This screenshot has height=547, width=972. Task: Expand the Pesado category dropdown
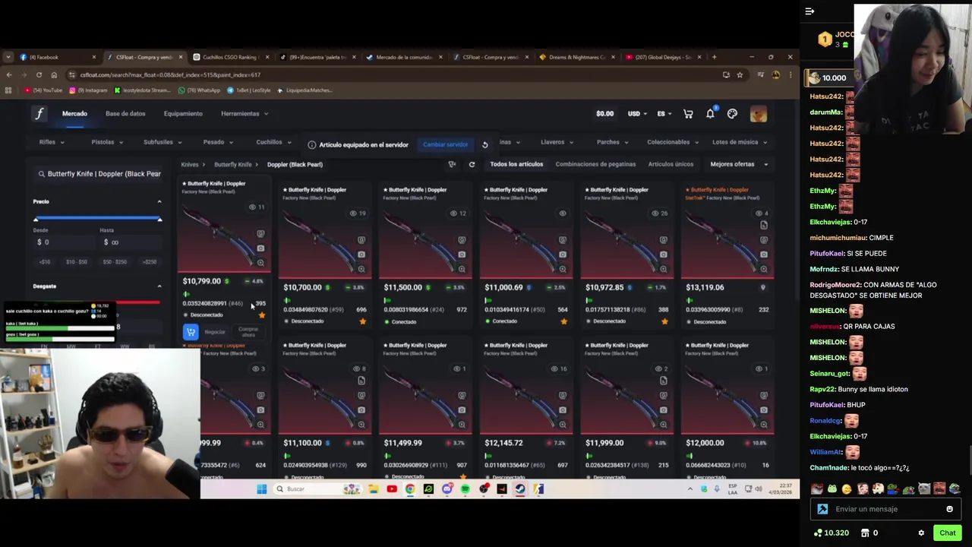218,142
